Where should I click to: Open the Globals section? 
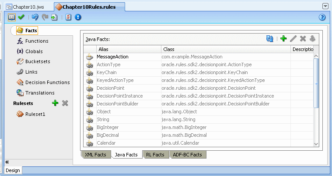coord(30,51)
